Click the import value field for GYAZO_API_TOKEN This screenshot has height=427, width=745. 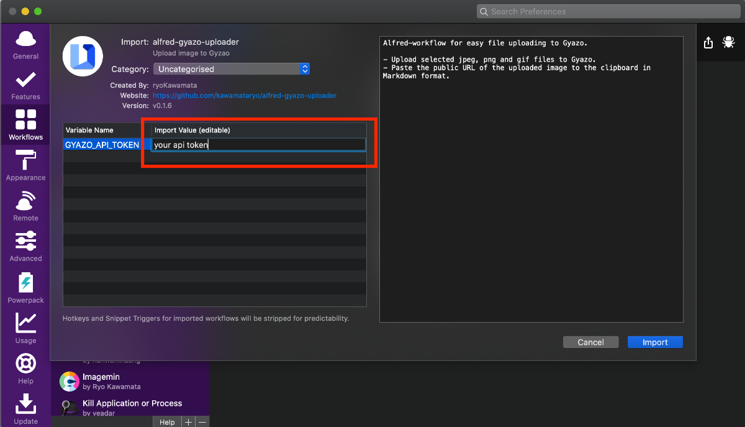point(258,145)
